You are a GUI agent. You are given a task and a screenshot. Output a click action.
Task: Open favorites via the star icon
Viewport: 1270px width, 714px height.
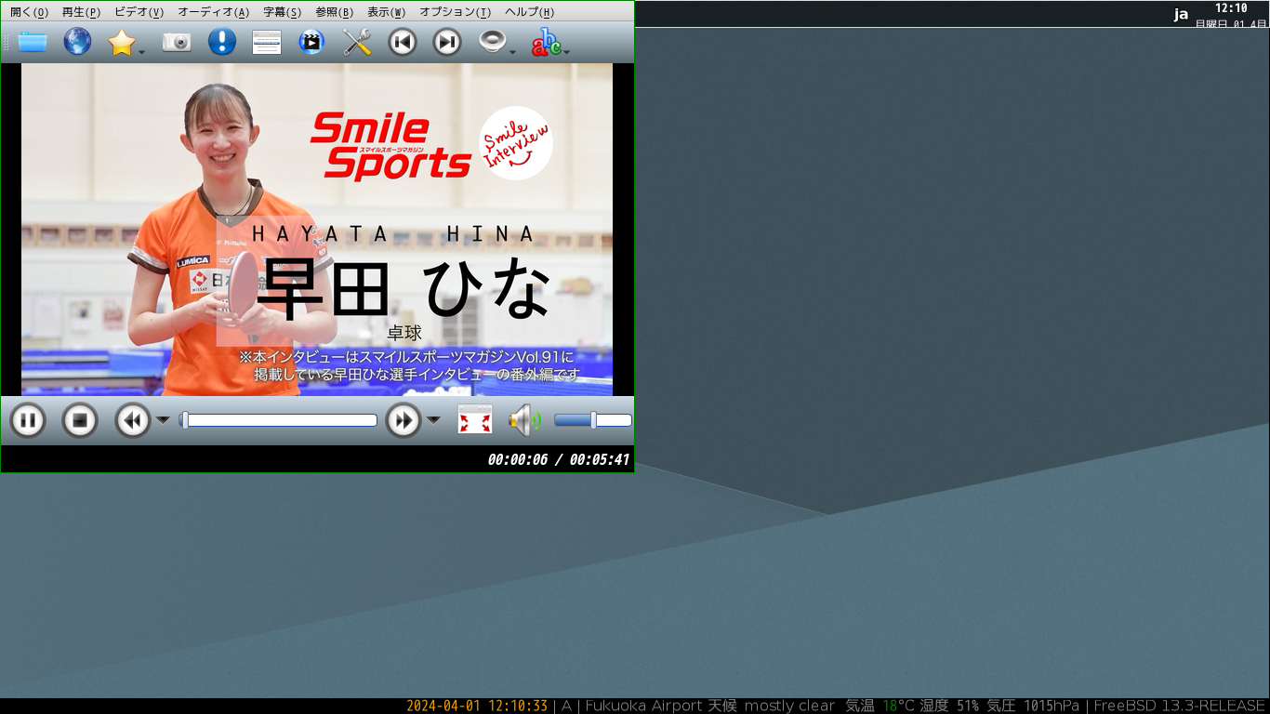(122, 42)
